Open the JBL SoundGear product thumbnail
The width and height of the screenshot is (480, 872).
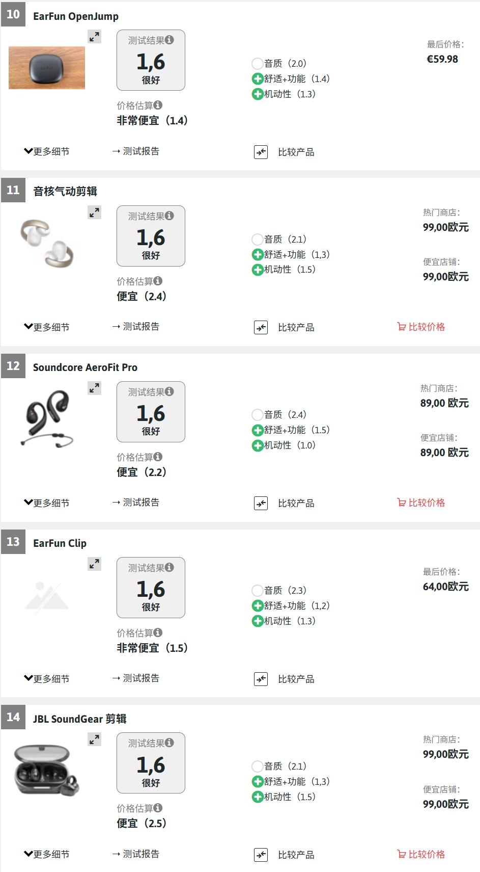[47, 770]
